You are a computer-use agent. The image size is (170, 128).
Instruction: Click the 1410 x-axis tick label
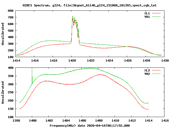tap(115, 121)
